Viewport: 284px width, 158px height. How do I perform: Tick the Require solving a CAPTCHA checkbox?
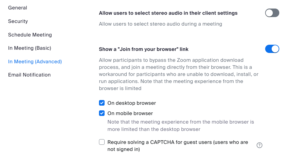(x=102, y=142)
